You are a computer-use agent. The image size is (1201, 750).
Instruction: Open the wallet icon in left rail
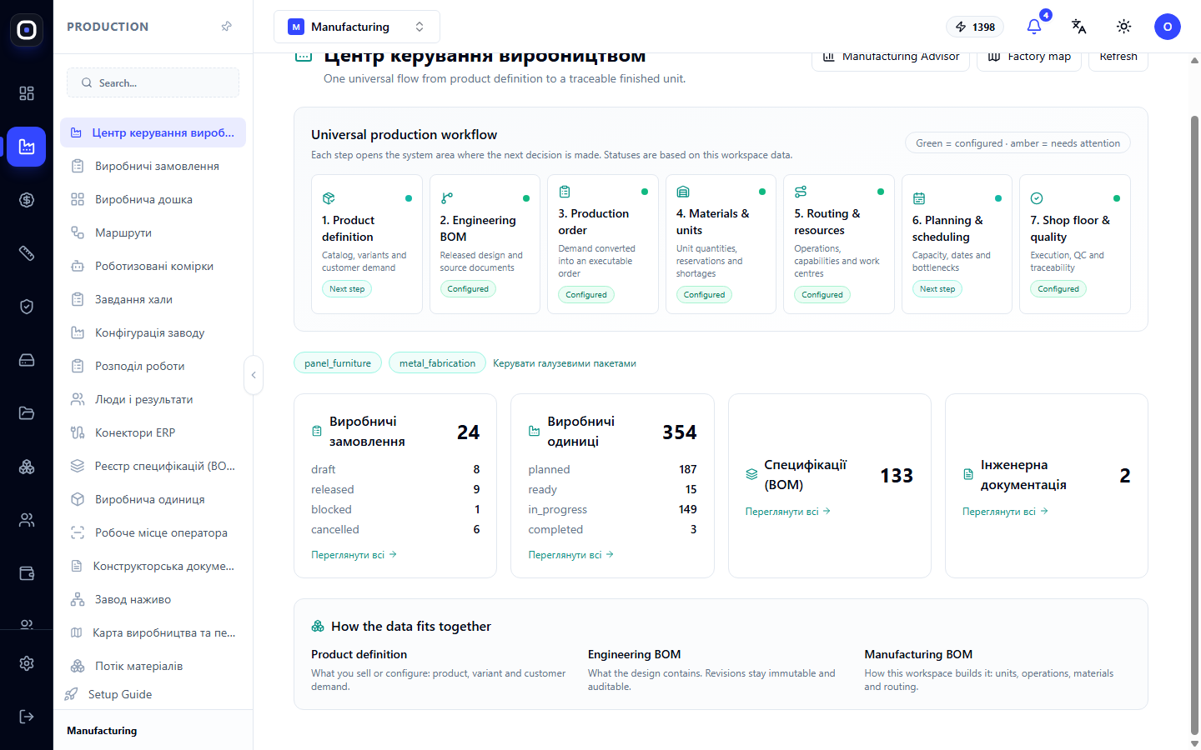[x=27, y=573]
